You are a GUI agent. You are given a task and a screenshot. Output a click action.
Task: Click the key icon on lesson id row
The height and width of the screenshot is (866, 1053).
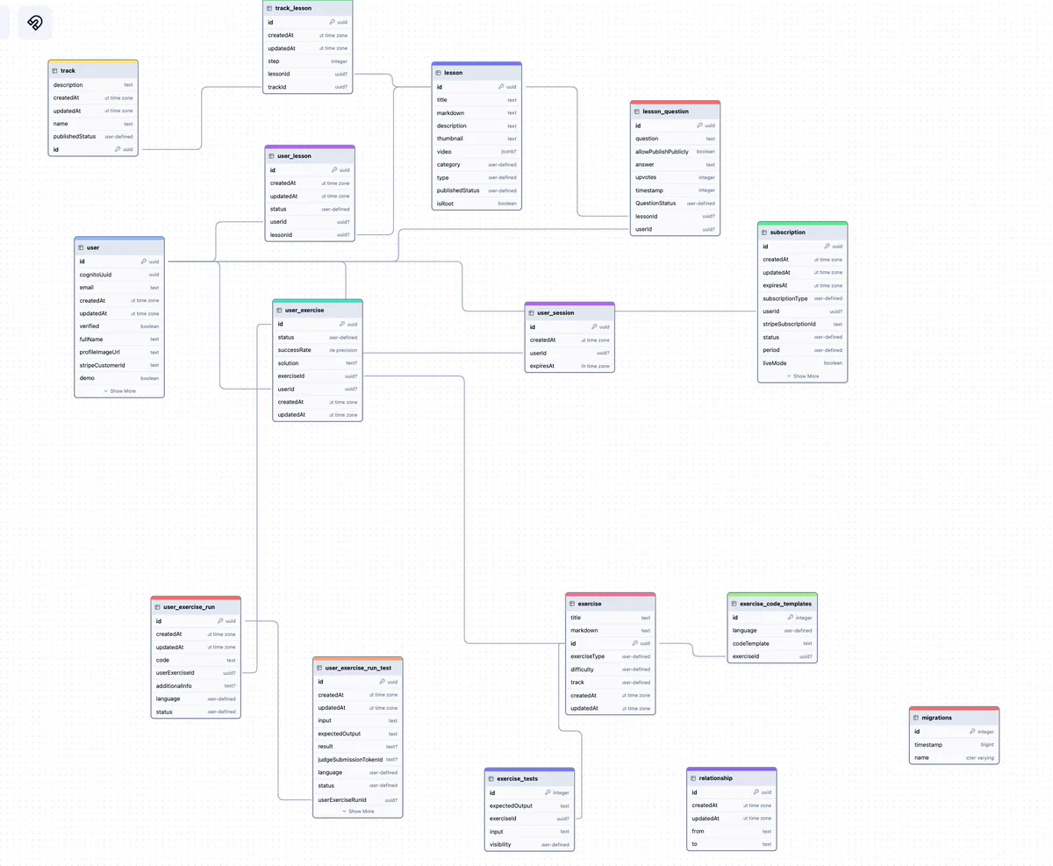point(501,87)
